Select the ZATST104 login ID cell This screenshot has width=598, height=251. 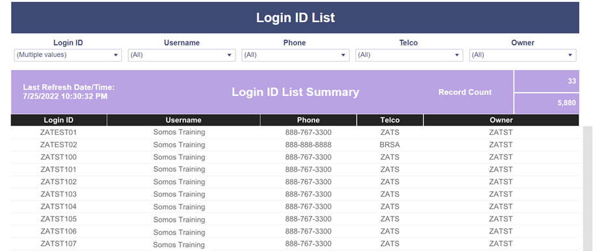[x=59, y=206]
